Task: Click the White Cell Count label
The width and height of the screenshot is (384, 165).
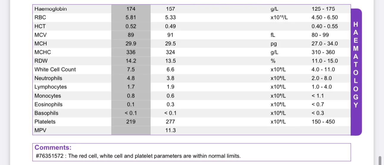Action: click(55, 70)
